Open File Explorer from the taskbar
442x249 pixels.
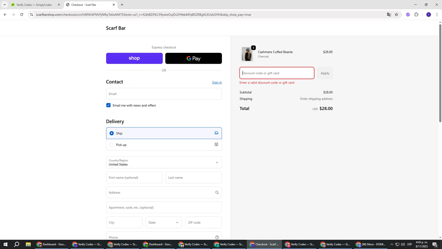[x=28, y=244]
